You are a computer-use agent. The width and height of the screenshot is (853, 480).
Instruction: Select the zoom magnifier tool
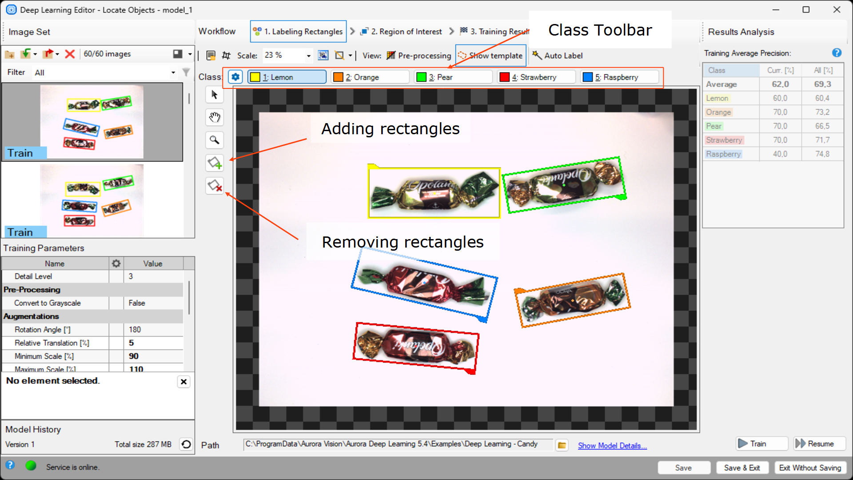point(215,140)
